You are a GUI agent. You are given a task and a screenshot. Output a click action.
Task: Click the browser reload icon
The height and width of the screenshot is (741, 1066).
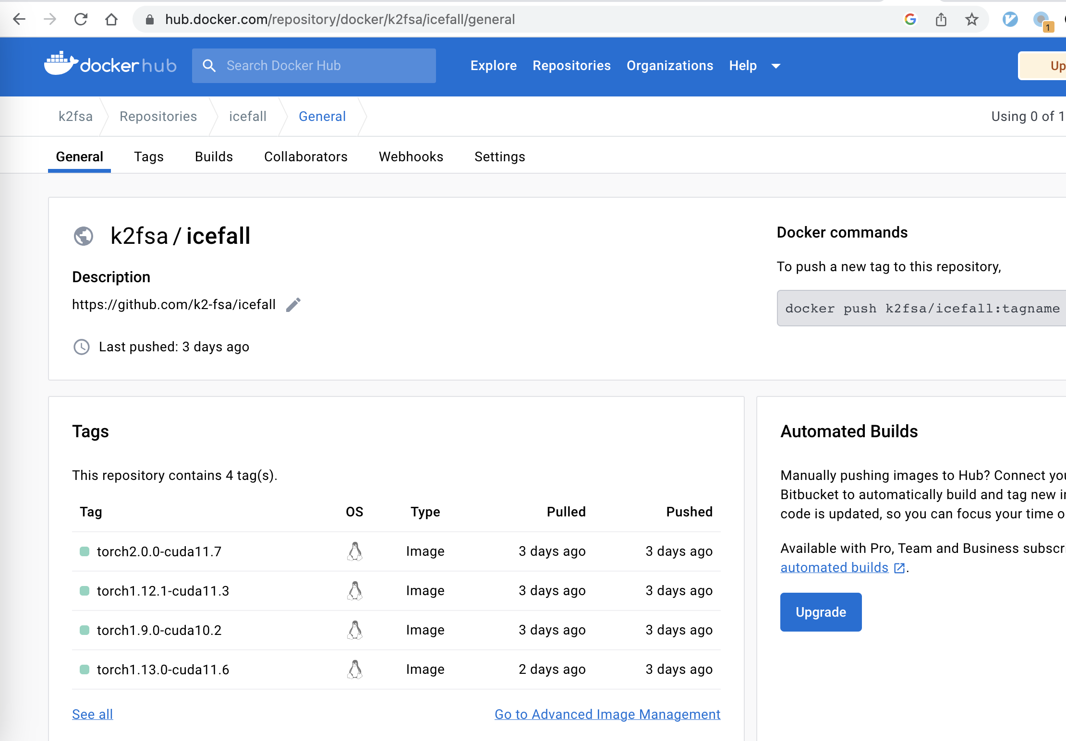pos(81,19)
